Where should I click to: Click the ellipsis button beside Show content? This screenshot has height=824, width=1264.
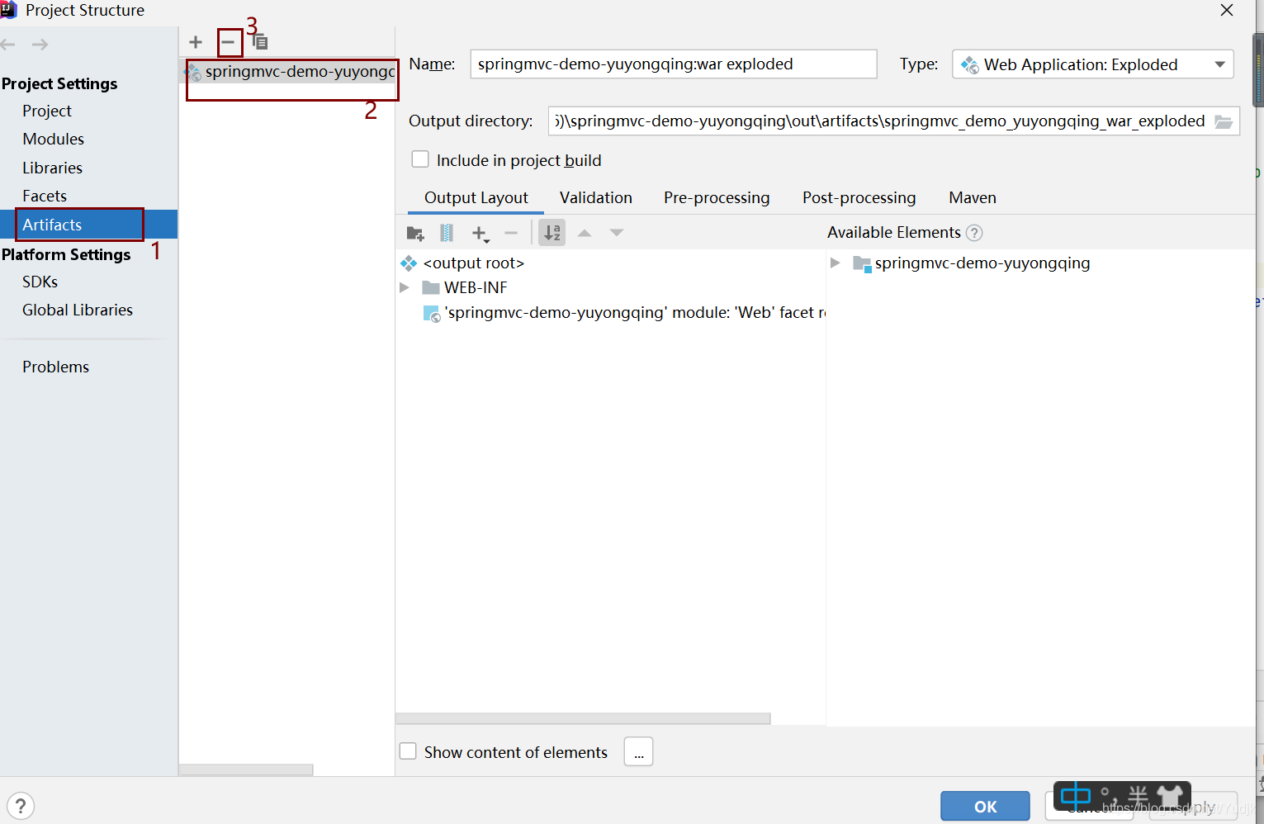(x=638, y=751)
